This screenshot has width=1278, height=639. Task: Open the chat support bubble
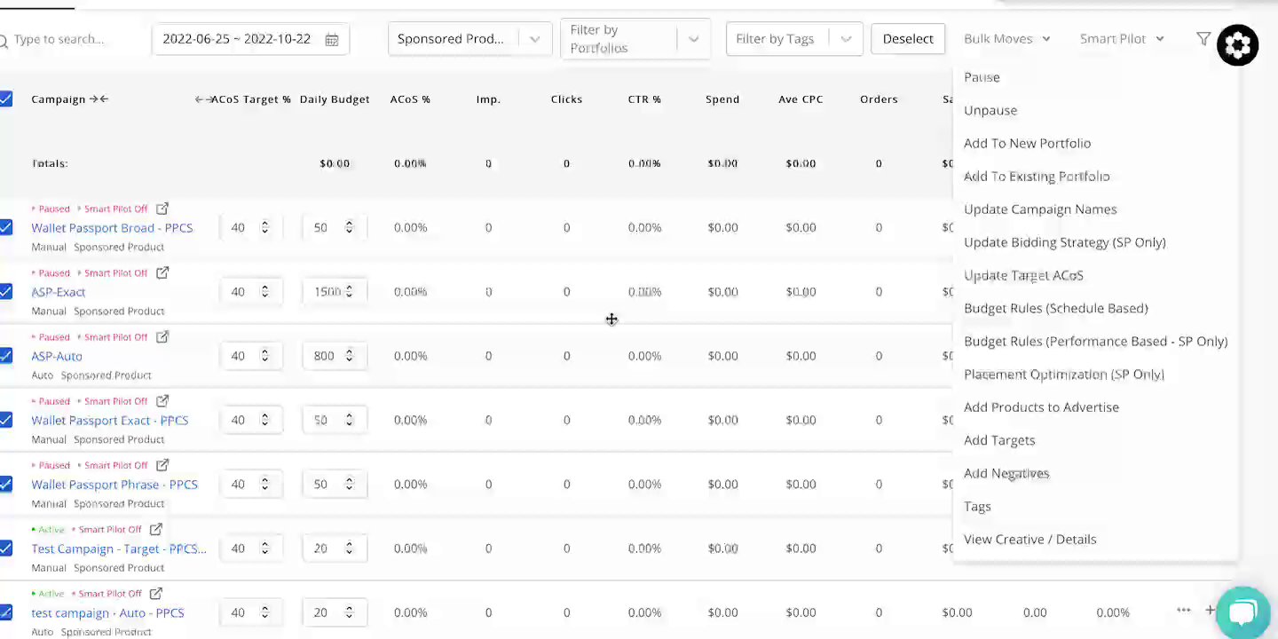1242,611
